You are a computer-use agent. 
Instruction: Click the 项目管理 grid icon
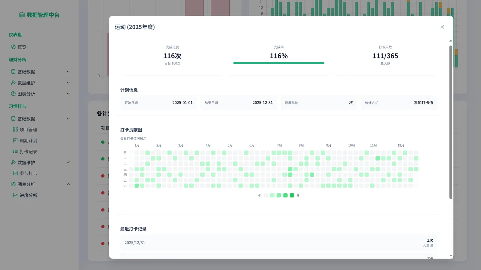15,129
